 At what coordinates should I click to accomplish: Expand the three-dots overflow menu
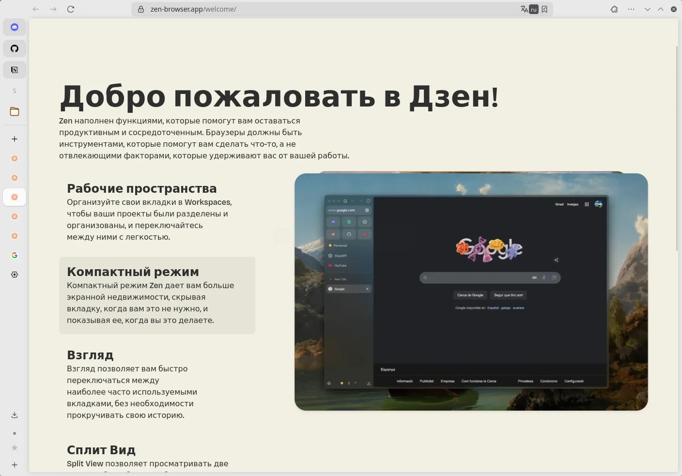pos(631,9)
